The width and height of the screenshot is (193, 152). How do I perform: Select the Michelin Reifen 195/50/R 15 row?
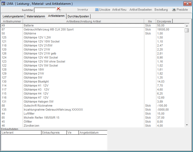41,118
